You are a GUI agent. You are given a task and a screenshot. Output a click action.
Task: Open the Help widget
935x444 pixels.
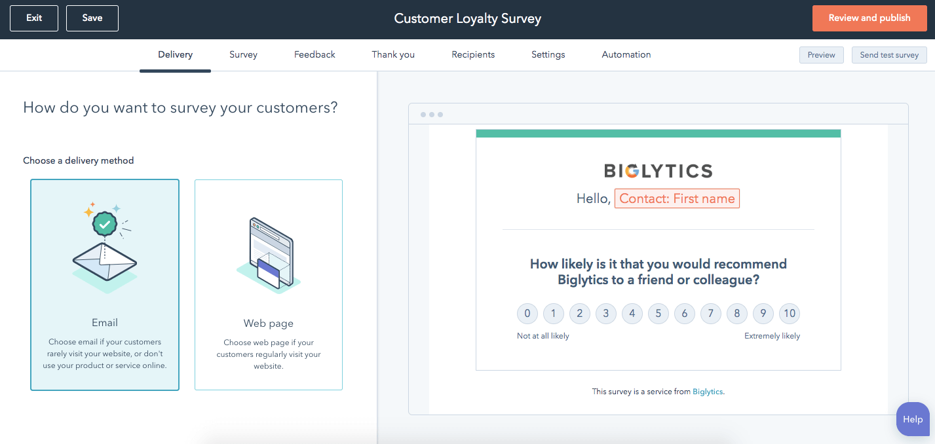[x=912, y=419]
